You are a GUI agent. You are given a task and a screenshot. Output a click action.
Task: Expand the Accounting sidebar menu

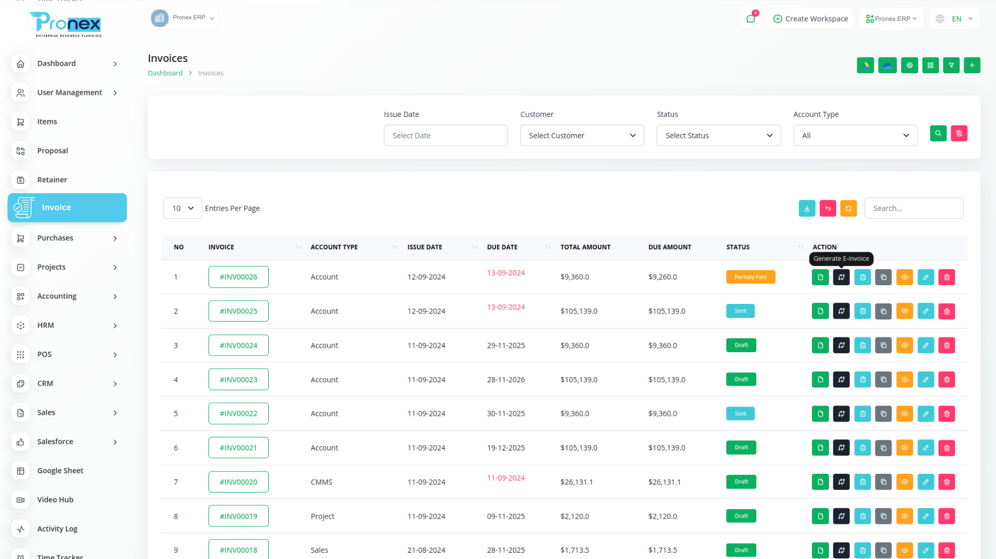pos(67,297)
